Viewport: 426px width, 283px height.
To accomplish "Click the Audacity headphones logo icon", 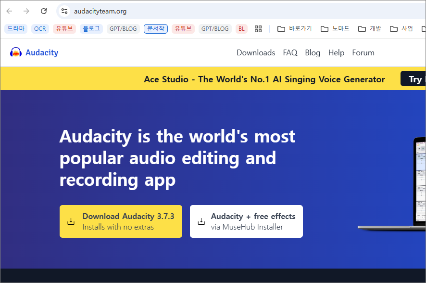I will tap(16, 52).
